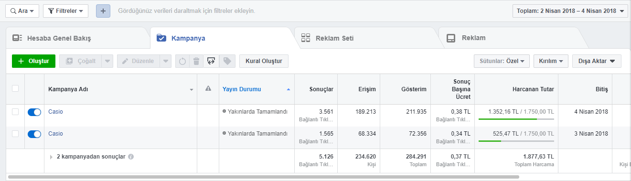631x181 pixels.
Task: Click the green Oluştur button
Action: pyautogui.click(x=34, y=61)
